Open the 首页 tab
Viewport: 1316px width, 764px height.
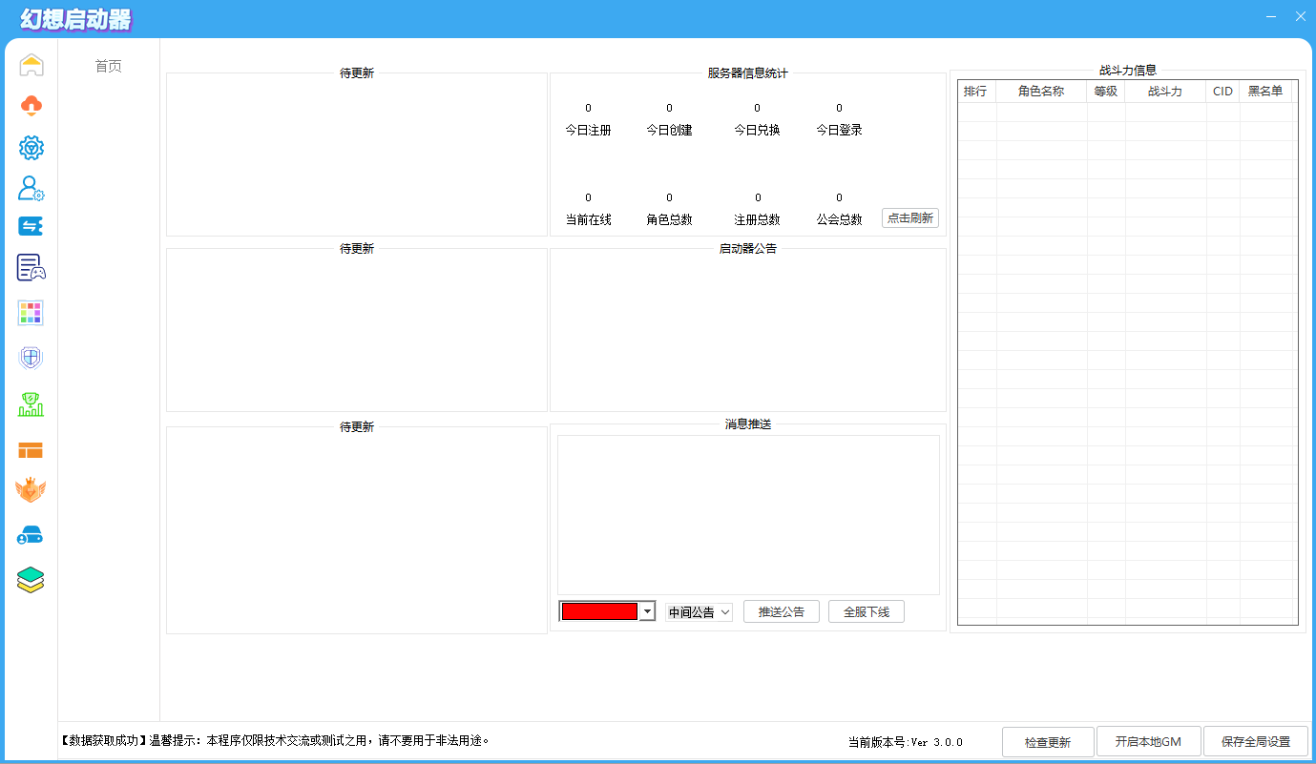click(109, 67)
